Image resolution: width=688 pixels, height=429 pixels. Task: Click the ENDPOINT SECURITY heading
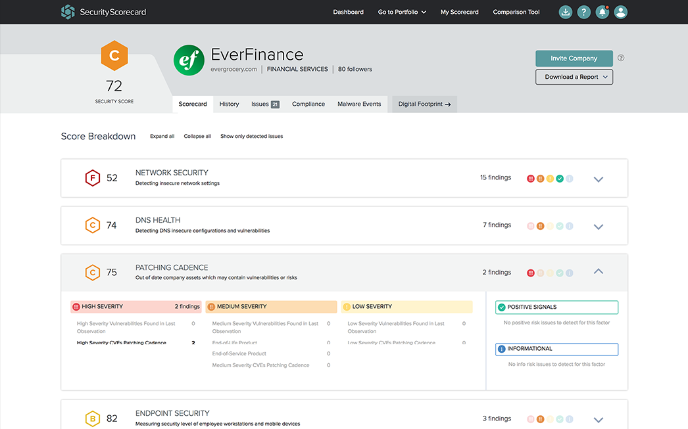click(x=172, y=413)
